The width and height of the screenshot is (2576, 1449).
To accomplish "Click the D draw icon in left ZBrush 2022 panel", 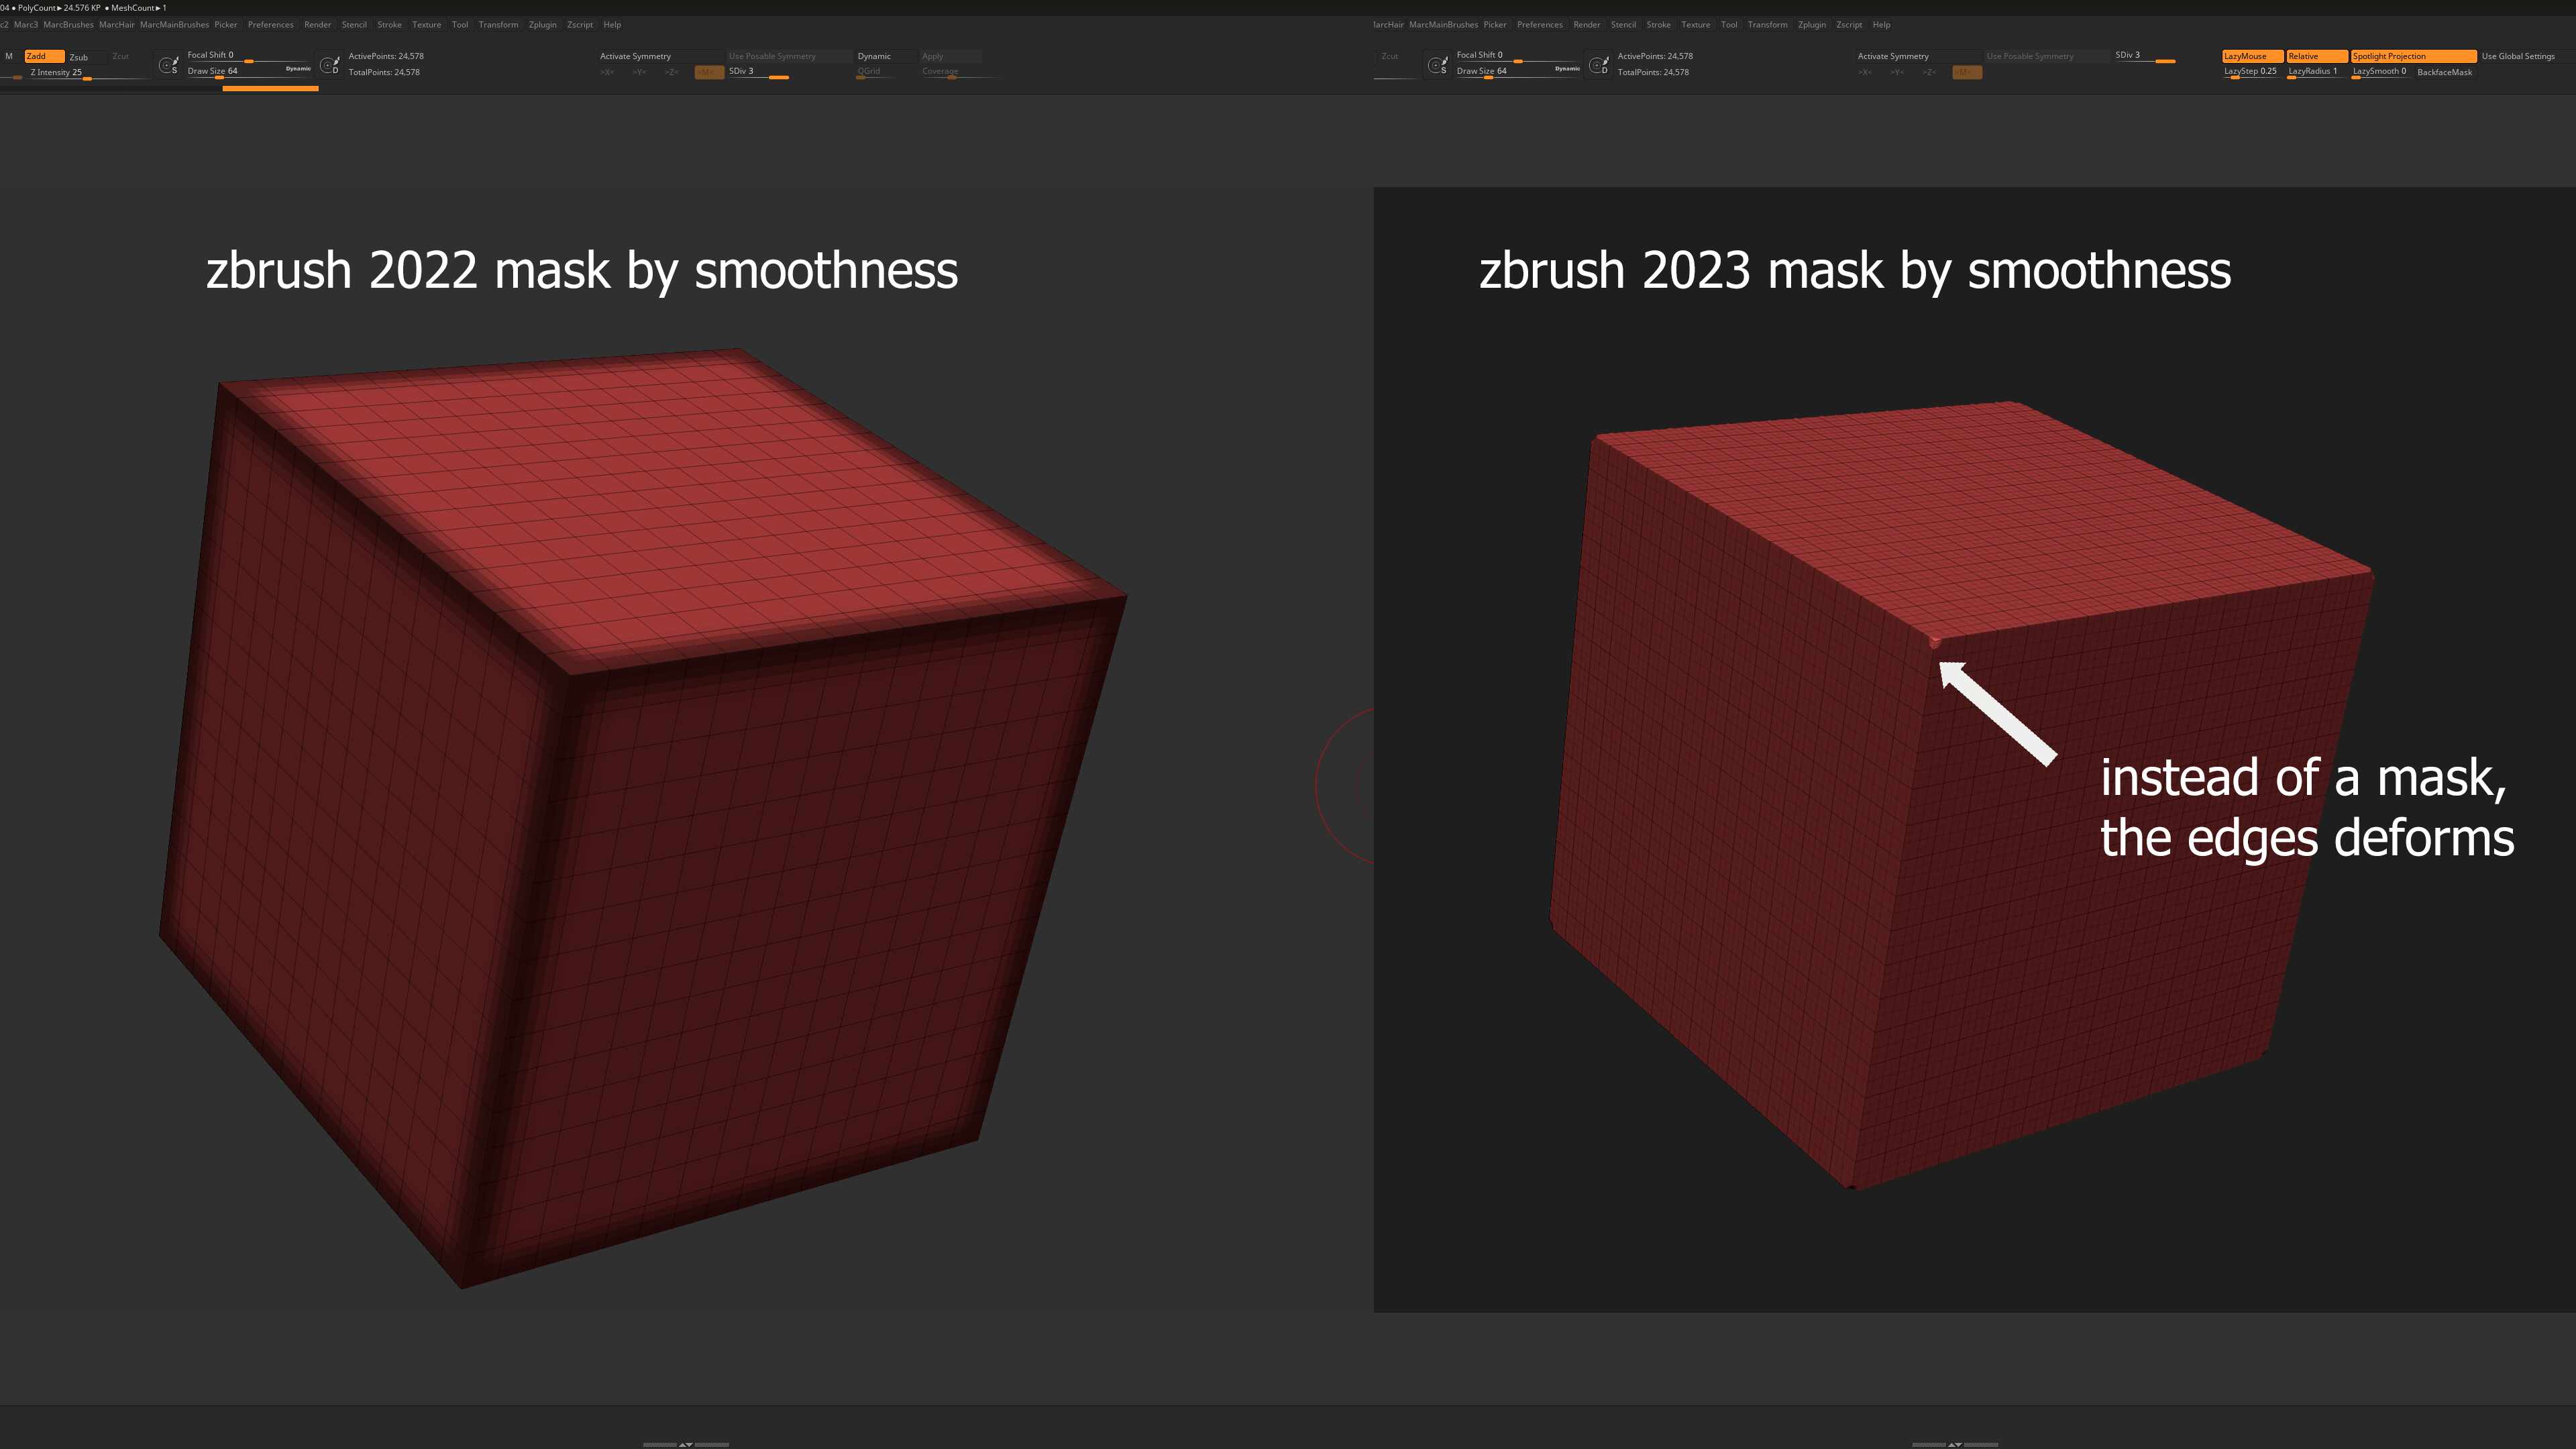I will (330, 65).
